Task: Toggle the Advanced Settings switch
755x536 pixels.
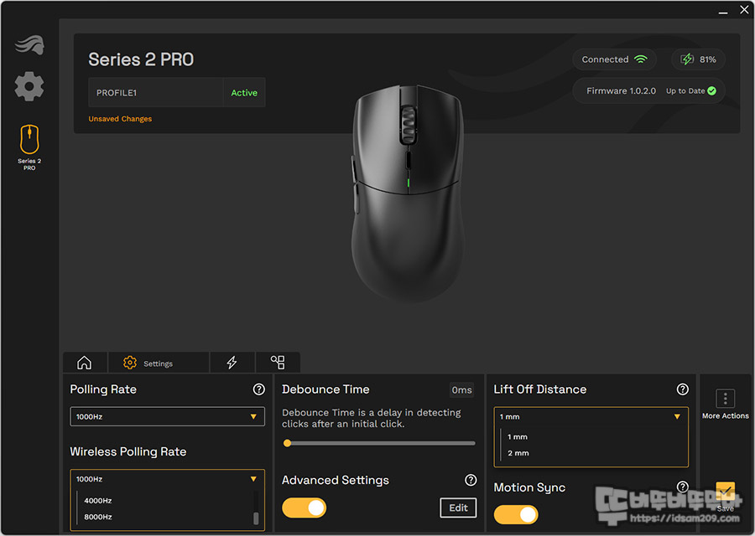Action: click(304, 508)
